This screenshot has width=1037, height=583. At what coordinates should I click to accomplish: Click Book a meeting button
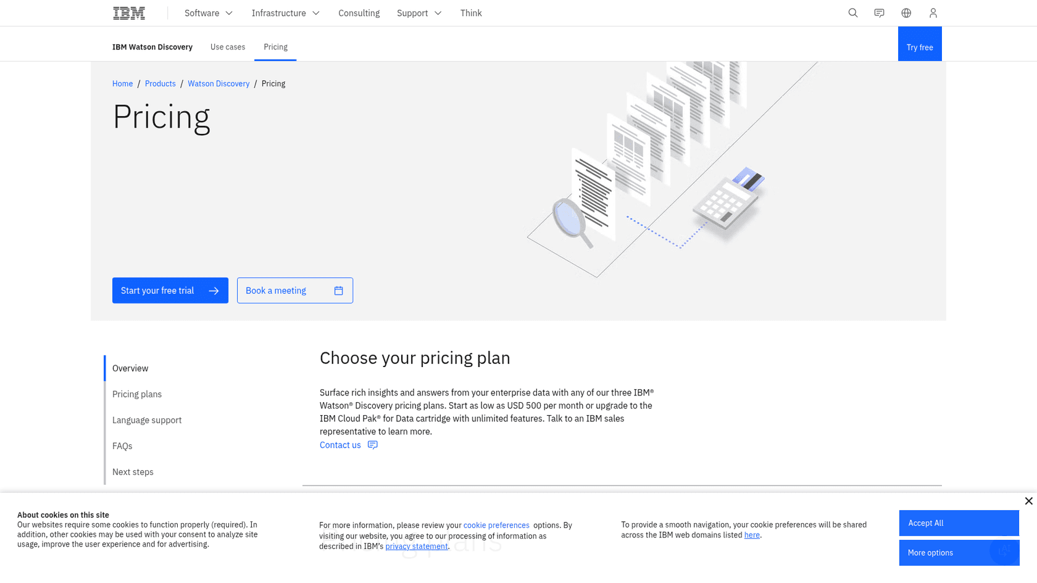point(295,291)
